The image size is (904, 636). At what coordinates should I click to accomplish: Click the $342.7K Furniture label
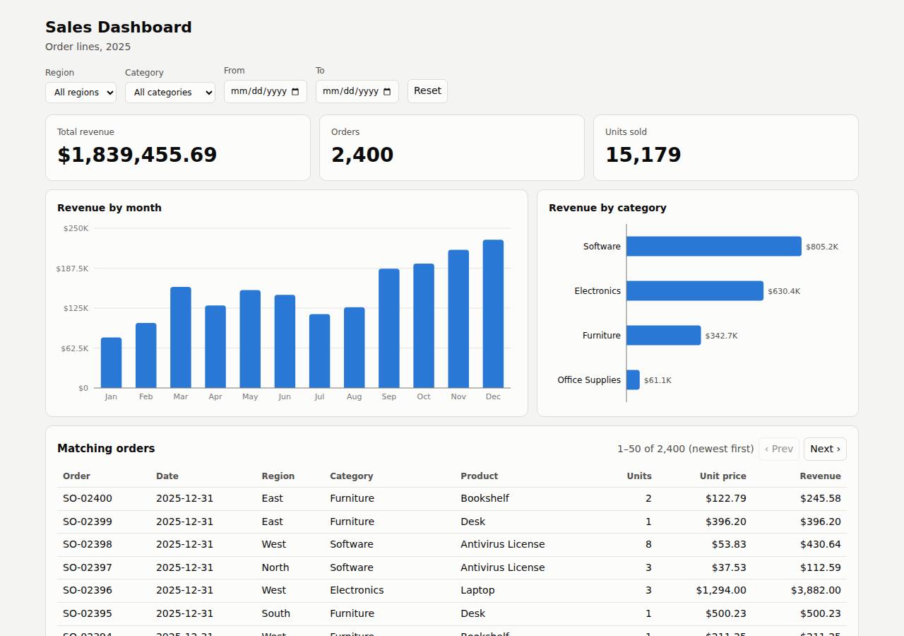point(721,336)
